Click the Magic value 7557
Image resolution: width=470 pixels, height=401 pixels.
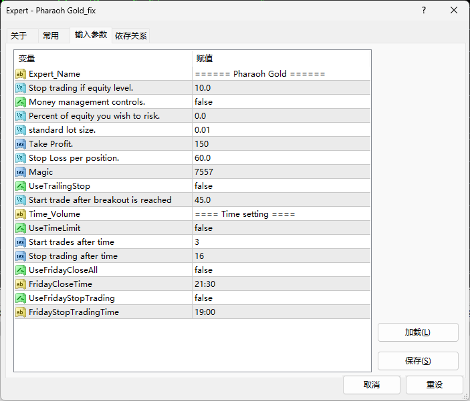pos(204,172)
